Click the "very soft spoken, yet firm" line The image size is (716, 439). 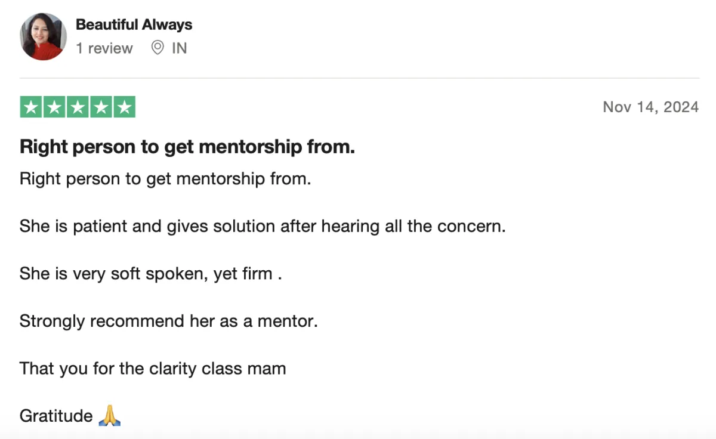click(x=150, y=274)
